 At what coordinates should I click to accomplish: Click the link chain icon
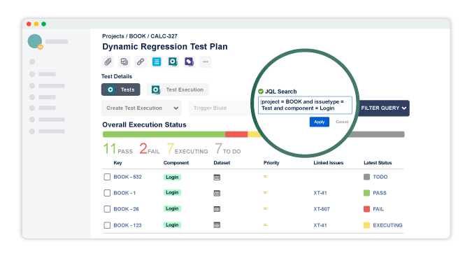(x=141, y=62)
